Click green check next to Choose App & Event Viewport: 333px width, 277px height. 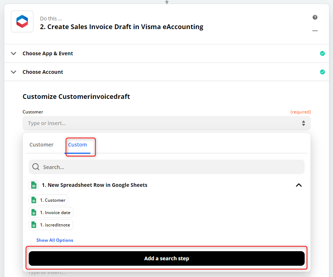(x=322, y=53)
